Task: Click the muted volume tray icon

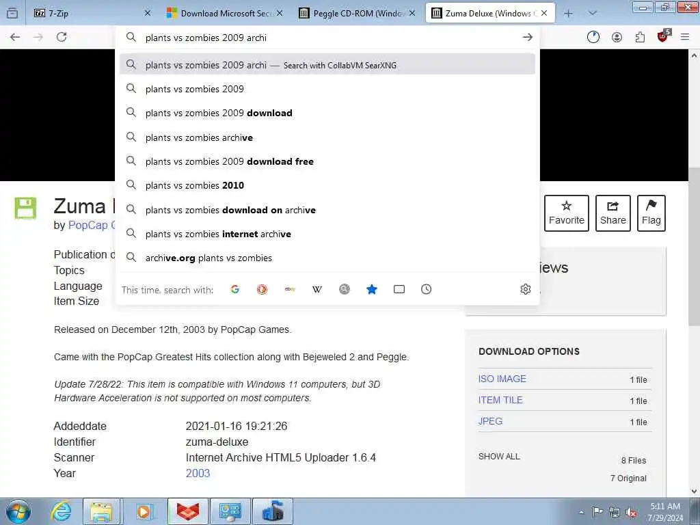Action: click(631, 513)
